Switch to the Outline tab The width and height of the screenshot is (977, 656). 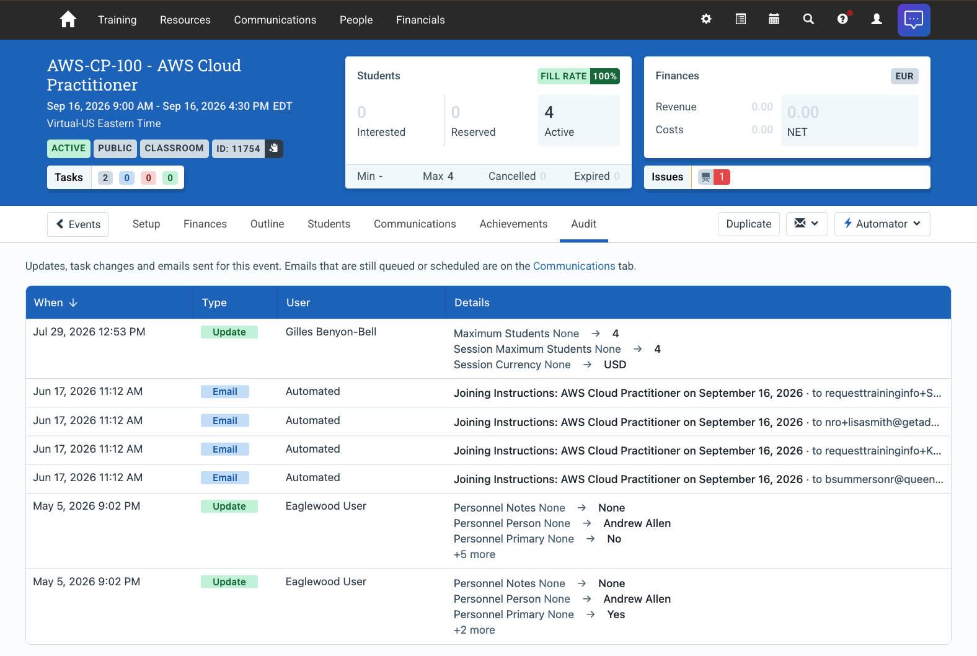point(267,224)
